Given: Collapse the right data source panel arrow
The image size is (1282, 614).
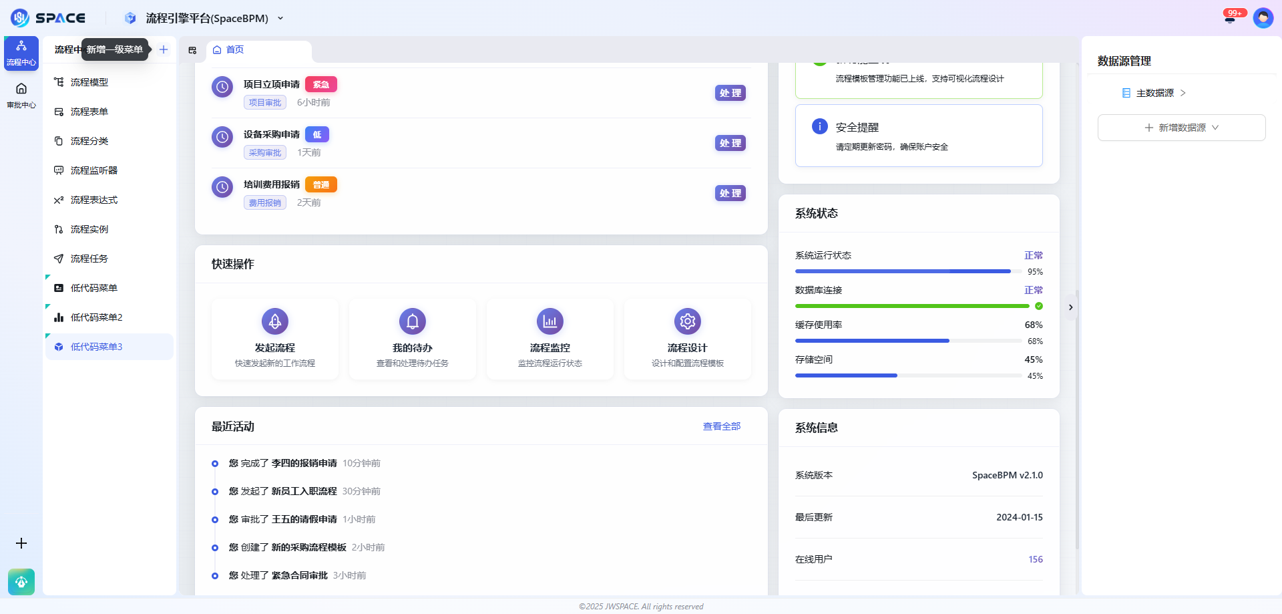Looking at the screenshot, I should [x=1070, y=307].
